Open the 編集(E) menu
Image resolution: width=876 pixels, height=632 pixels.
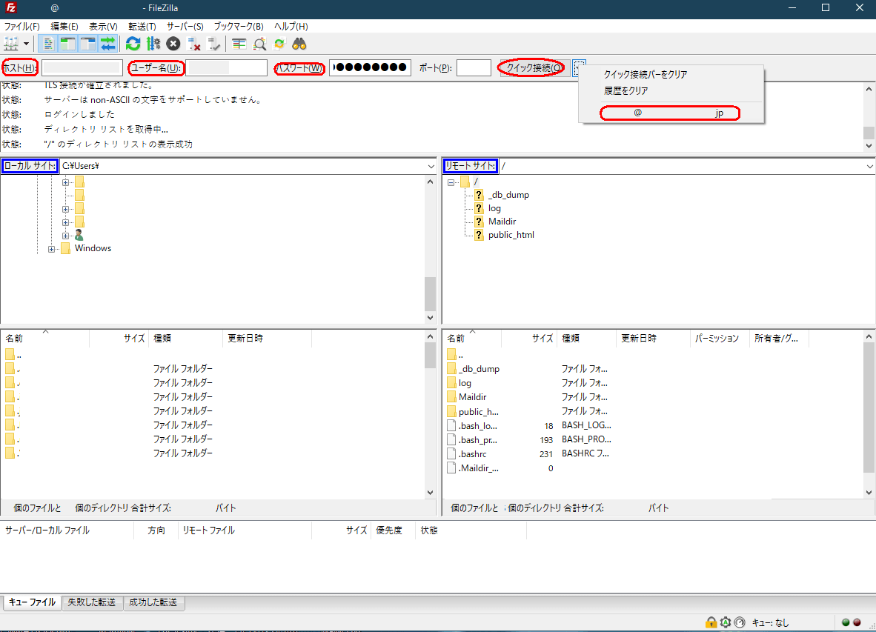tap(64, 26)
